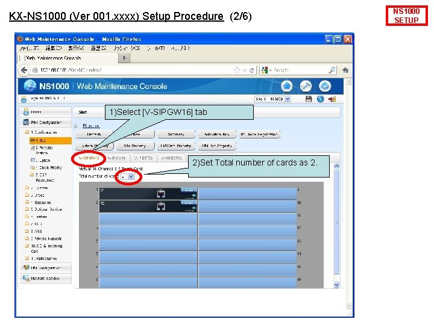Click the slot panel scroll-down arrow

(337, 285)
